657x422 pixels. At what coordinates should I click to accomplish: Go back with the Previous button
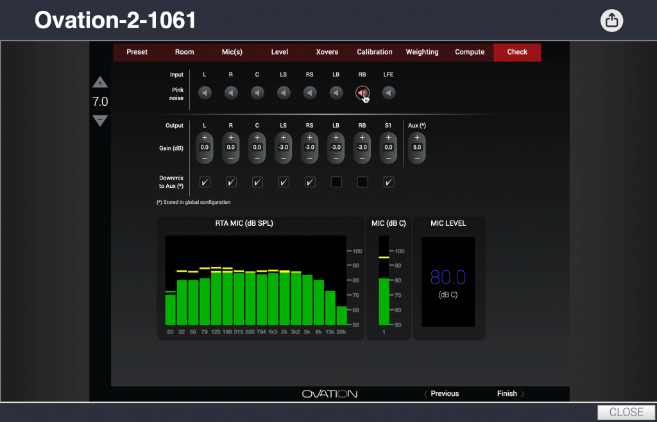pos(441,394)
